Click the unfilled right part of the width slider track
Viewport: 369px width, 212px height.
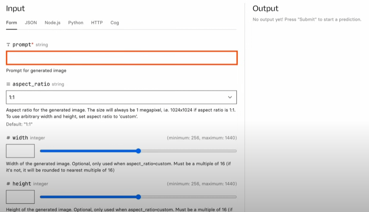[189, 151]
